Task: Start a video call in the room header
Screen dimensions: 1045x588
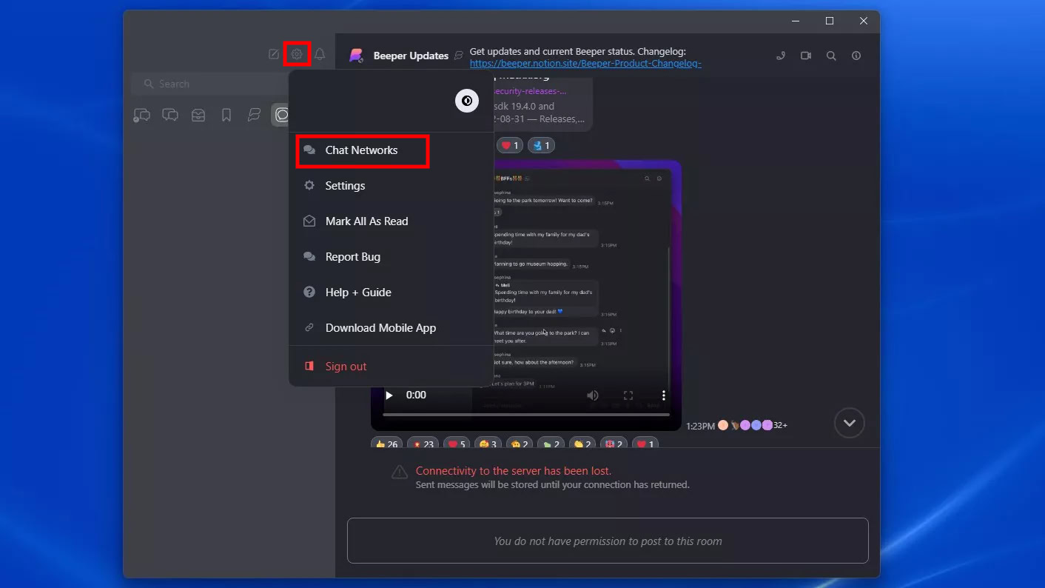Action: (806, 56)
